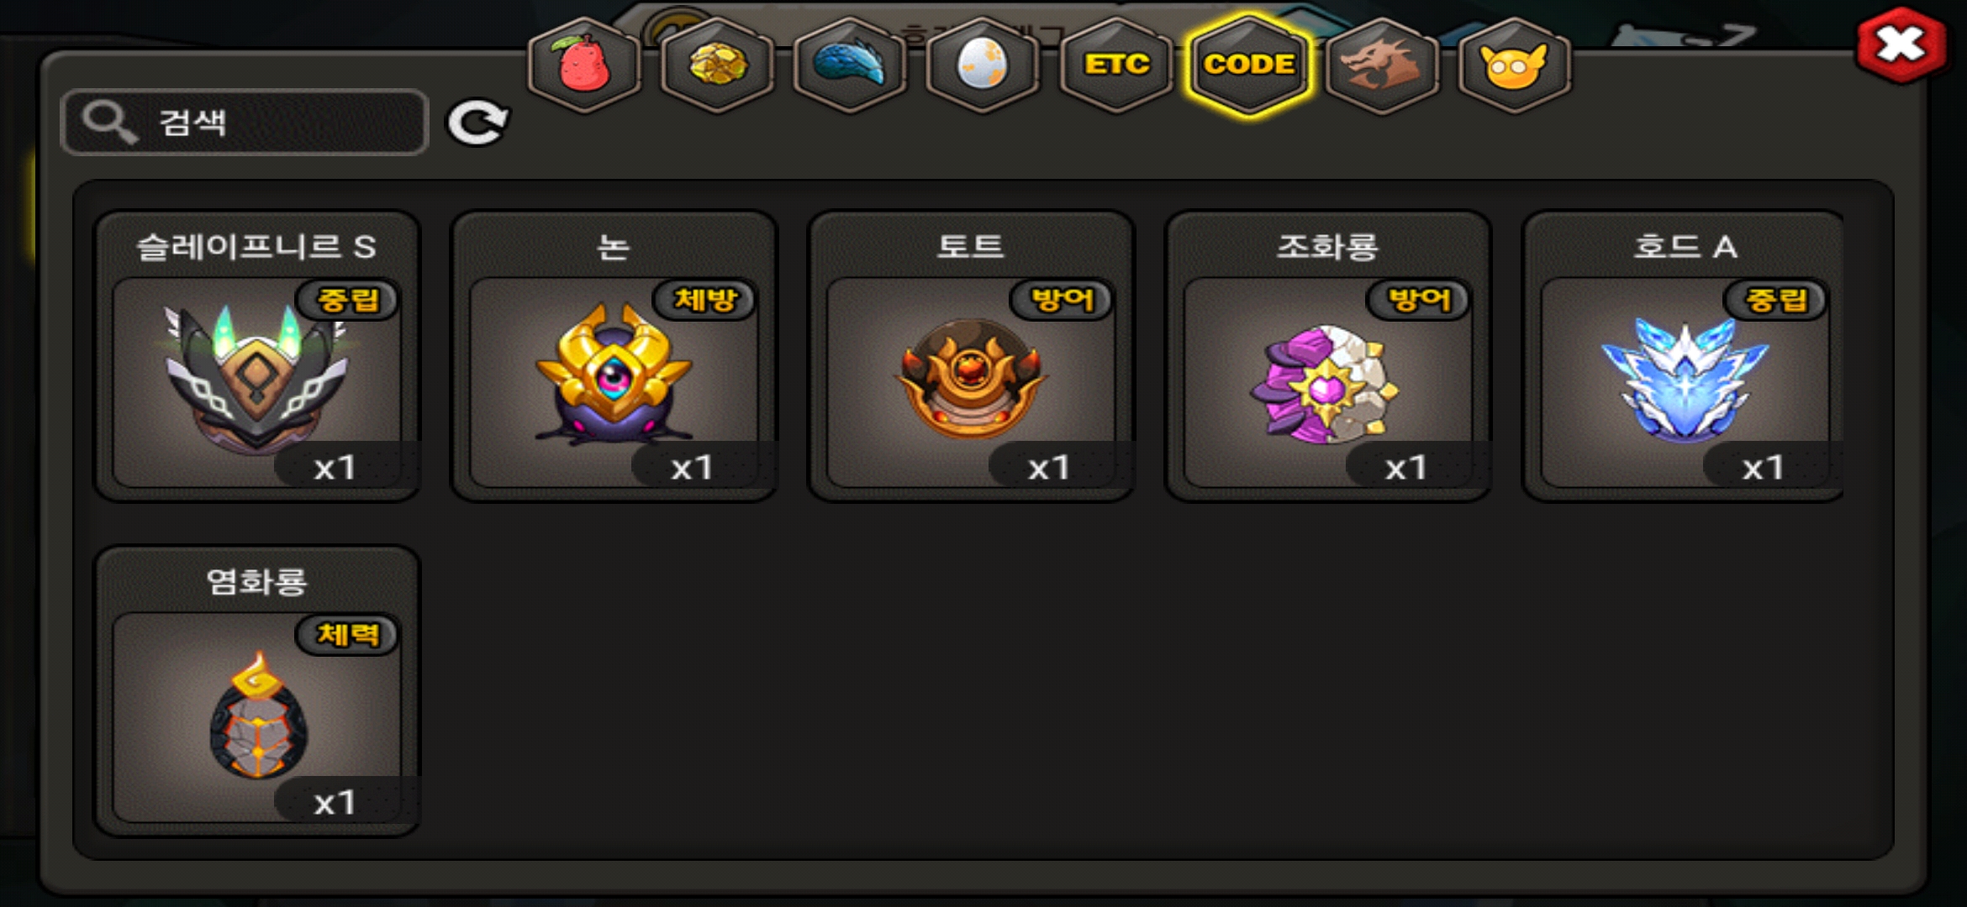
Task: Select the gold nugget category tab
Action: tap(717, 65)
